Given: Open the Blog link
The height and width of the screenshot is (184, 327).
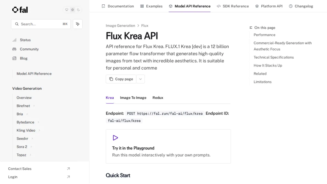Looking at the screenshot, I should pos(24,58).
